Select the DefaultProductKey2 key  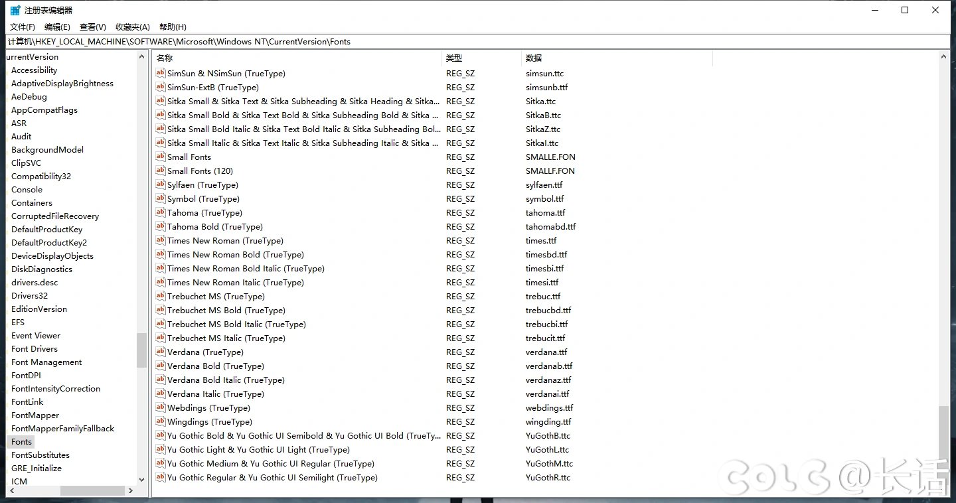[49, 243]
